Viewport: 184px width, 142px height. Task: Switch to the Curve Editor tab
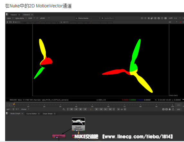coord(32,114)
